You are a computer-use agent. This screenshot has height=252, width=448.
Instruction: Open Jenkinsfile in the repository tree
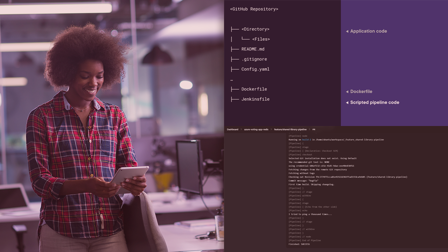255,99
